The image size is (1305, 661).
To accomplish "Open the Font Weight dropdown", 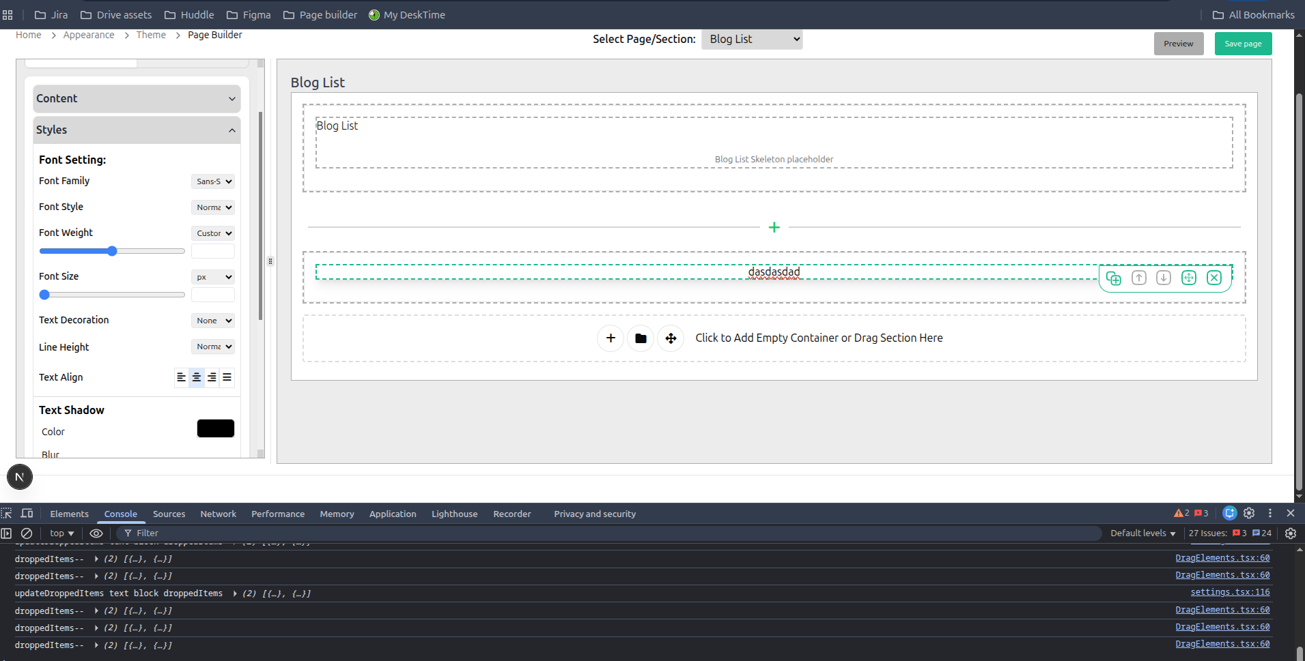I will coord(213,233).
